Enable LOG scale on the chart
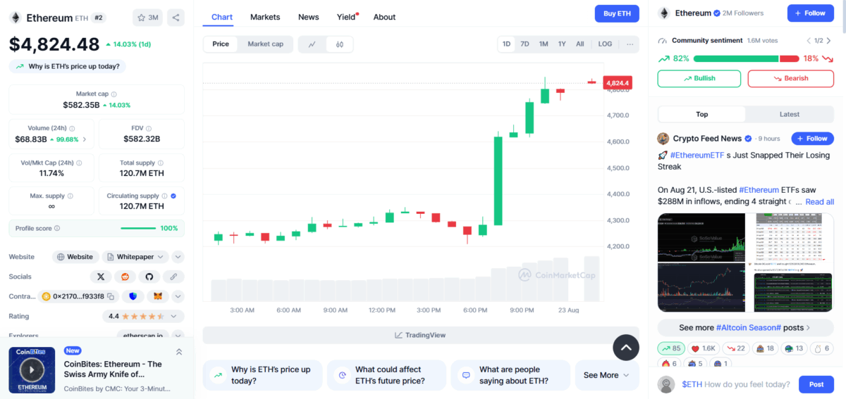846x399 pixels. tap(605, 44)
